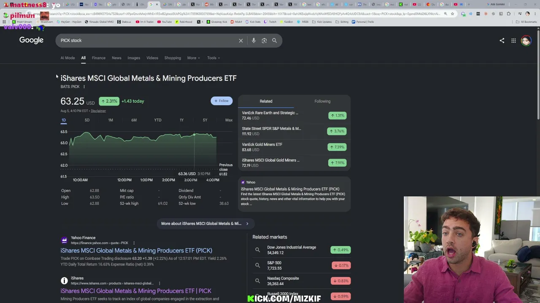Open iShares PICK result title link
540x303 pixels.
click(136, 291)
